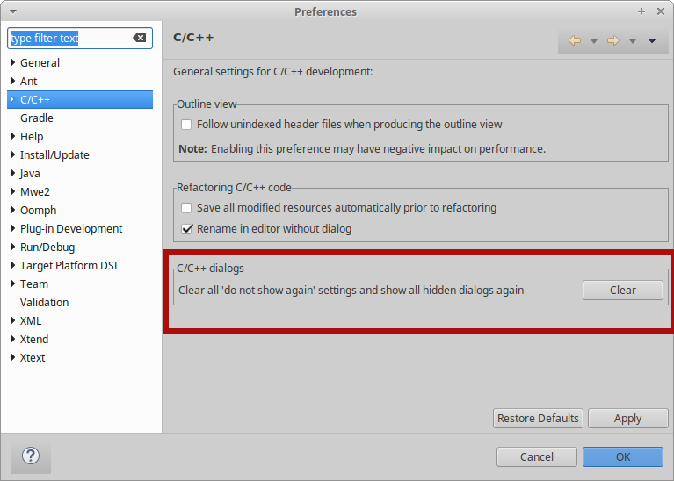Click the back navigation arrow icon
Image resolution: width=674 pixels, height=481 pixels.
coord(575,40)
